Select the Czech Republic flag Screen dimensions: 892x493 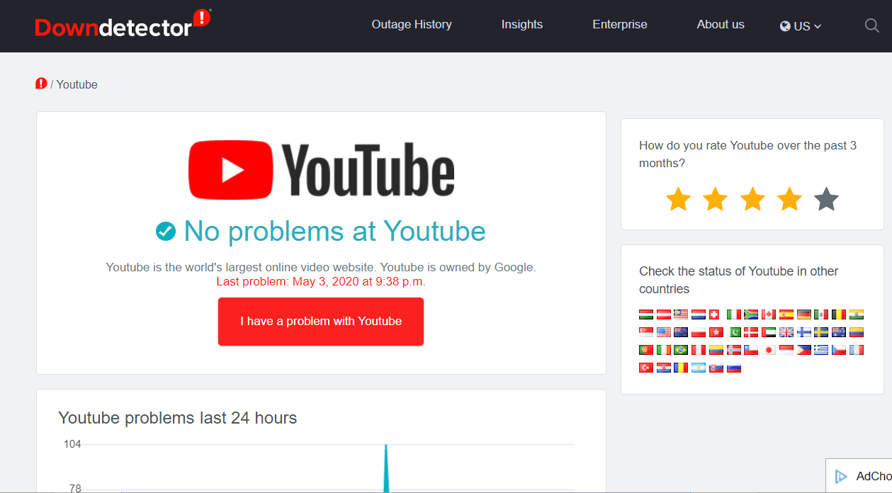[x=839, y=350]
